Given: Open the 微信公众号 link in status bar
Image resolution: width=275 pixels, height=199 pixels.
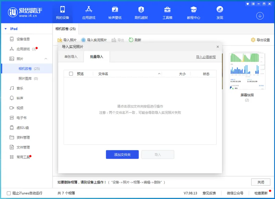Looking at the screenshot, I should [235, 193].
